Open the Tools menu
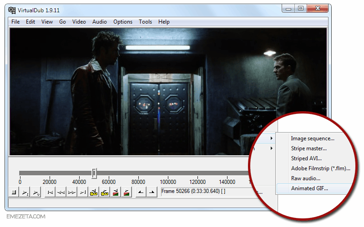Viewport: 364px width, 227px height. 145,22
